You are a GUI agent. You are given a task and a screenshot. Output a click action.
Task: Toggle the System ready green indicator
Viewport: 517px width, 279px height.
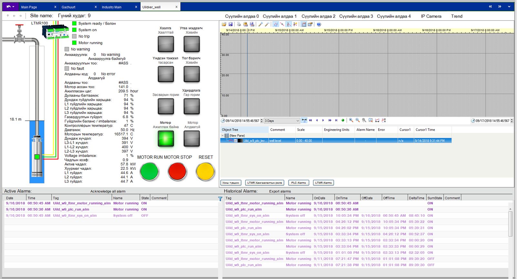[74, 23]
